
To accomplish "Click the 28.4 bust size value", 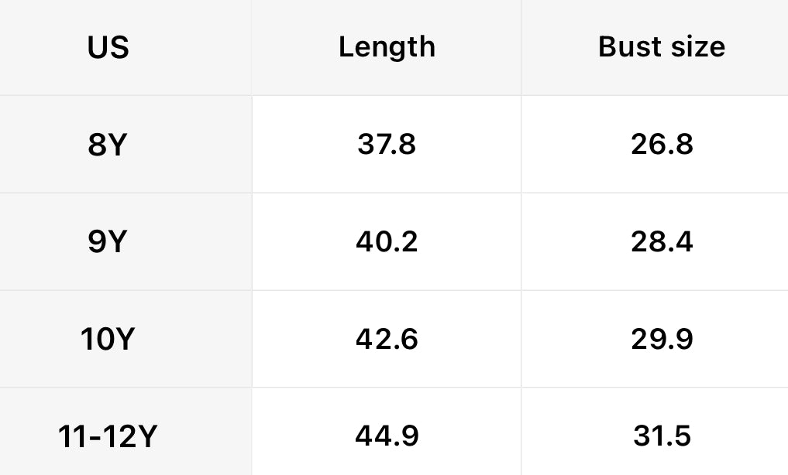I will tap(662, 242).
